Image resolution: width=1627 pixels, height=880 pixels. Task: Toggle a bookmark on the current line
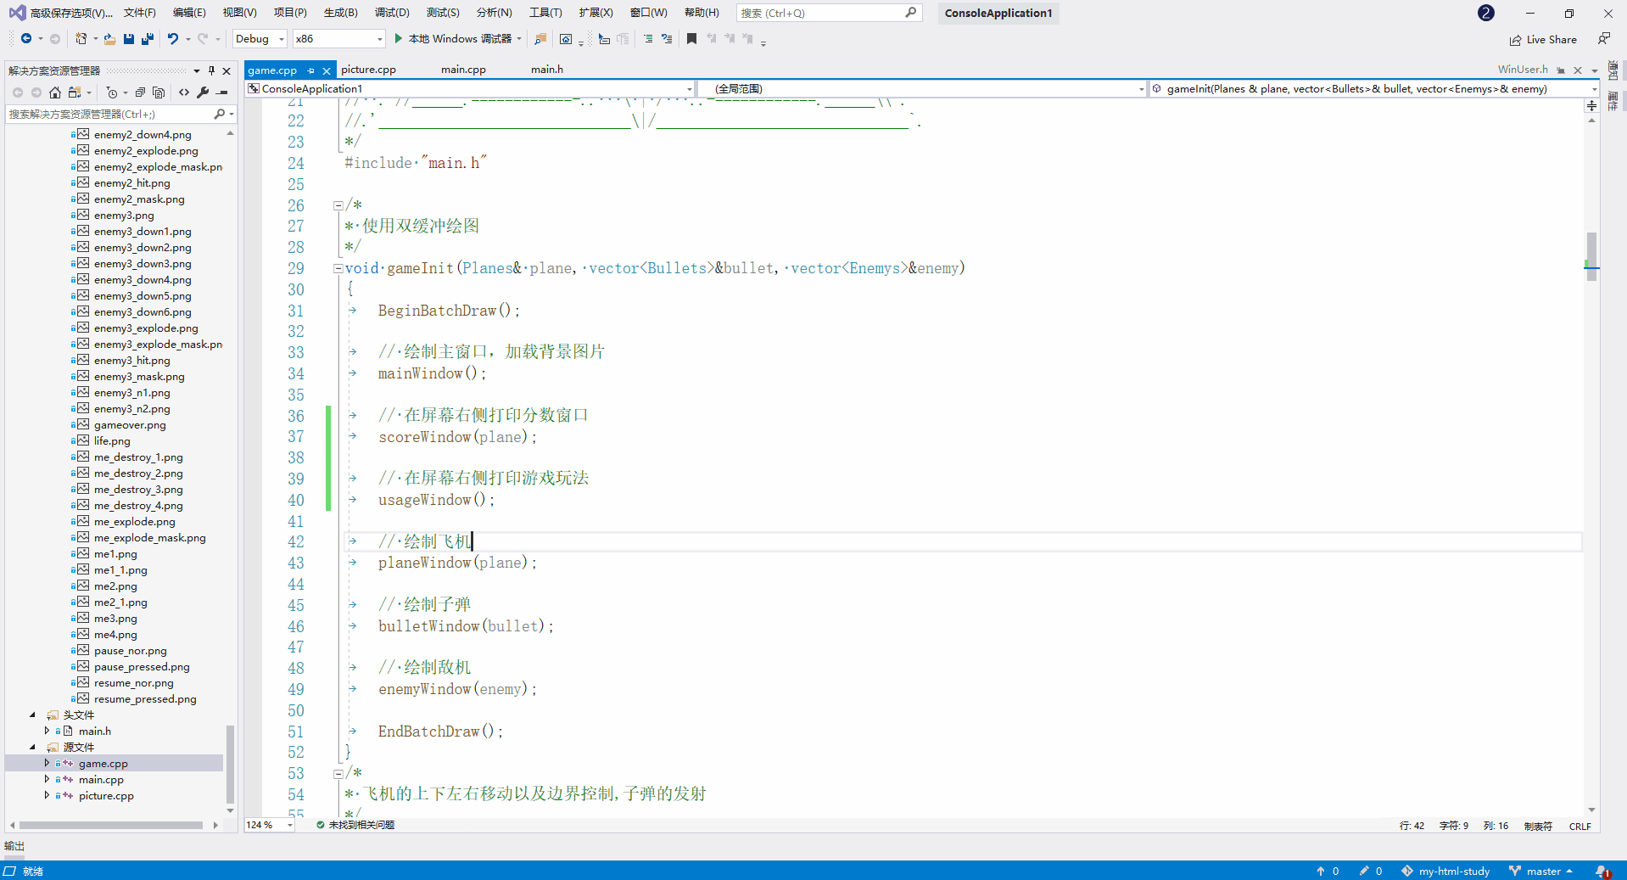coord(691,39)
